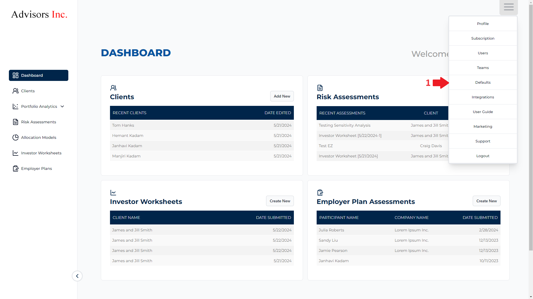Click the vertical page scrollbar
Viewport: 533px width, 299px height.
531,125
